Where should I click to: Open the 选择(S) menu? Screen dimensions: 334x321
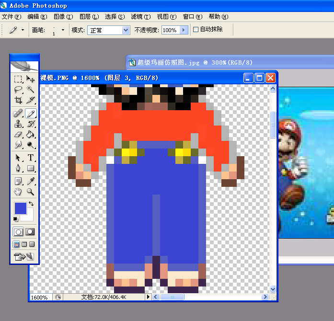point(115,17)
